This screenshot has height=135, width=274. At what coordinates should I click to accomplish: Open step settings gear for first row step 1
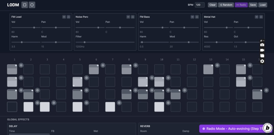[x=21, y=65]
